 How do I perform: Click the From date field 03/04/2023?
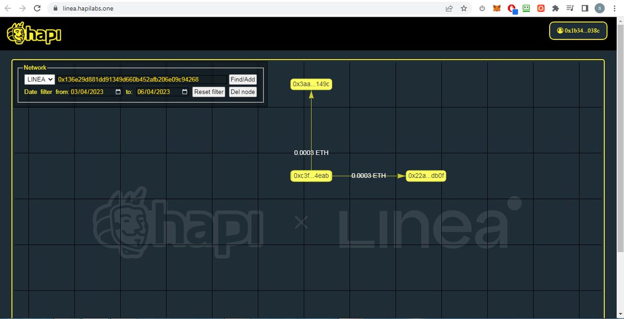(x=96, y=92)
